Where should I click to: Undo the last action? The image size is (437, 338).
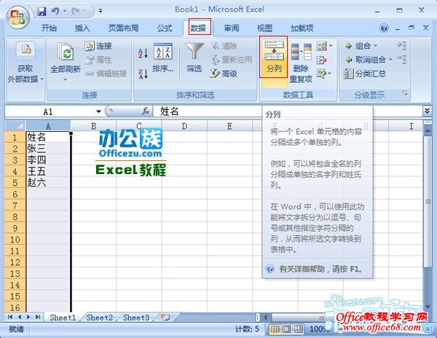coord(55,11)
